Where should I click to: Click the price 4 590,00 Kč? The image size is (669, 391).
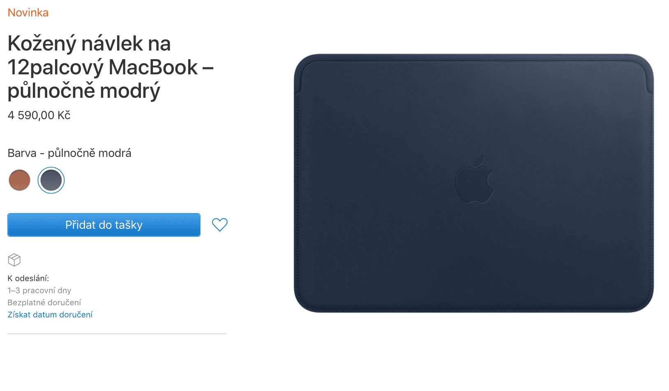coord(39,115)
